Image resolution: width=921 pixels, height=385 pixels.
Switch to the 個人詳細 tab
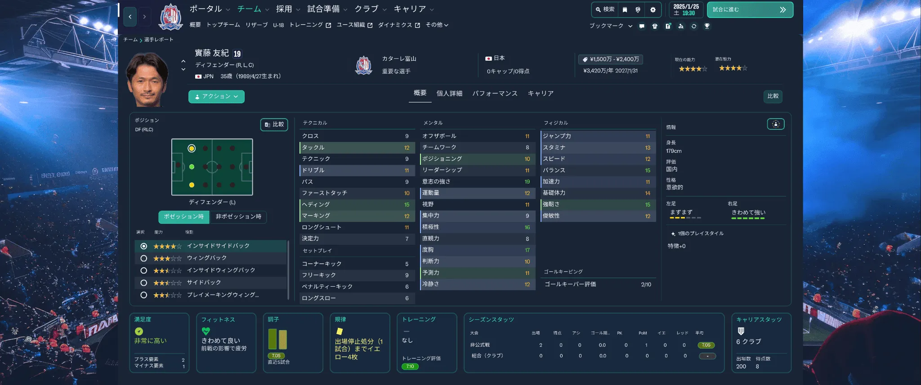point(449,93)
